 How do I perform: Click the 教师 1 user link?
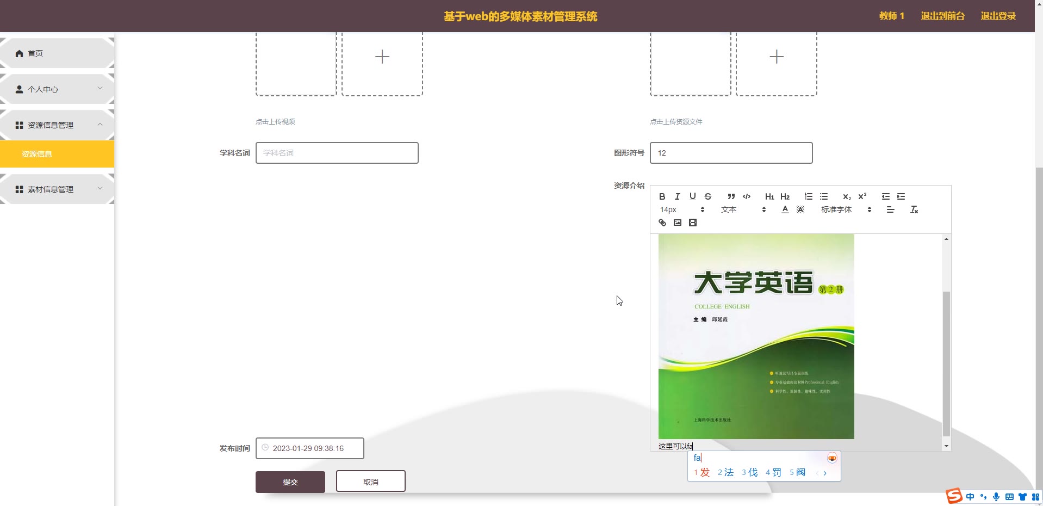[892, 16]
